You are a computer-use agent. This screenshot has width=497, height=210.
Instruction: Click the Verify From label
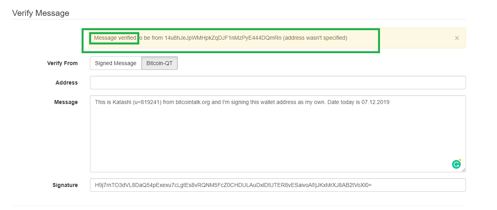(x=62, y=63)
